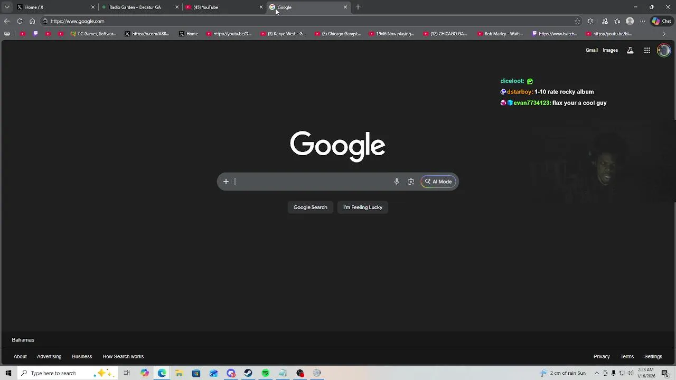Open Copilot Chat in the toolbar
This screenshot has height=380, width=676.
[662, 21]
